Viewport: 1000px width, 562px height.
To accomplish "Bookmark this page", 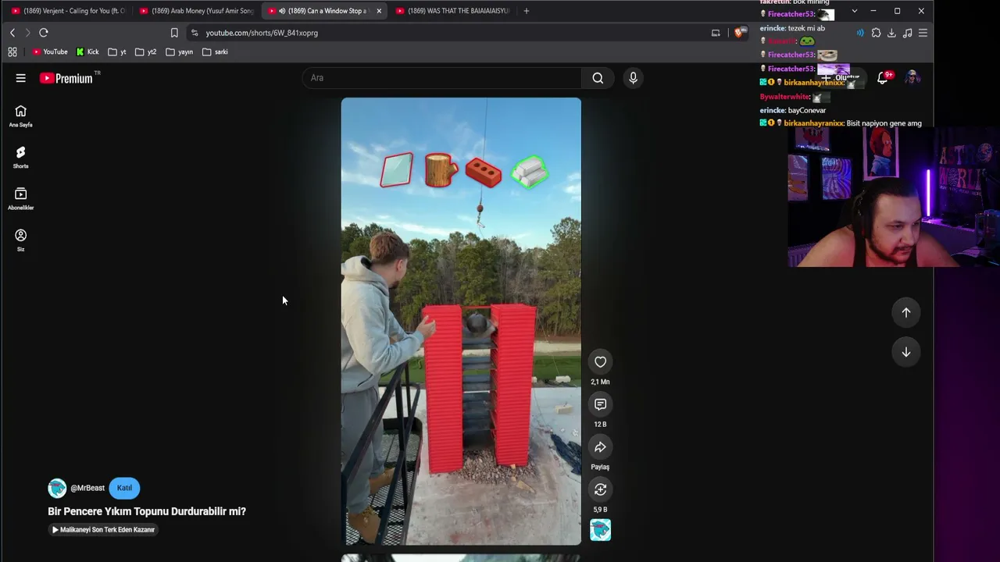I will coord(174,33).
